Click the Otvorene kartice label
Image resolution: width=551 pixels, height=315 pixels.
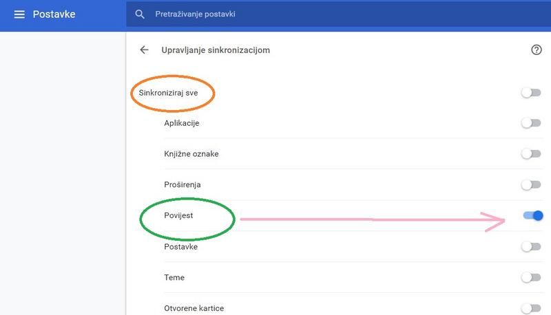(194, 308)
